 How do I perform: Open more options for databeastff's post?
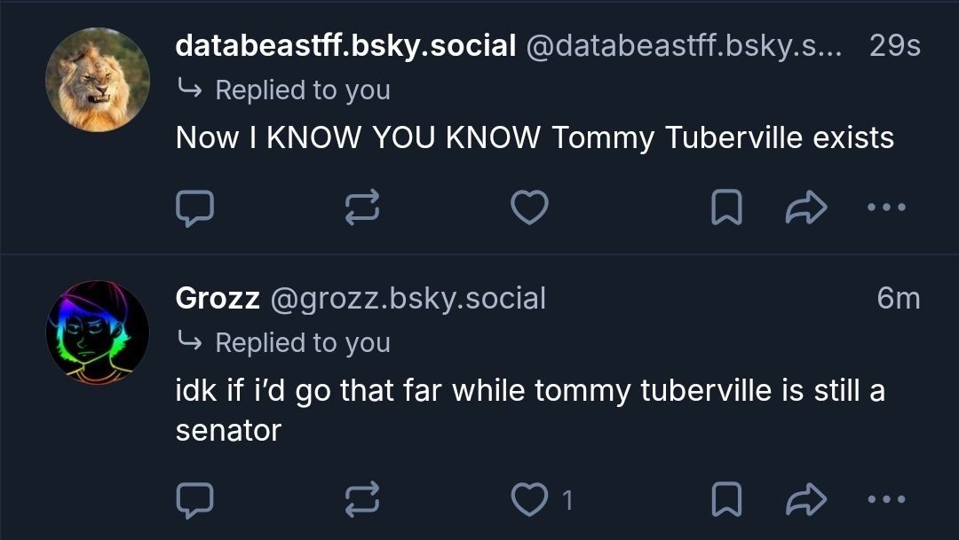point(885,207)
